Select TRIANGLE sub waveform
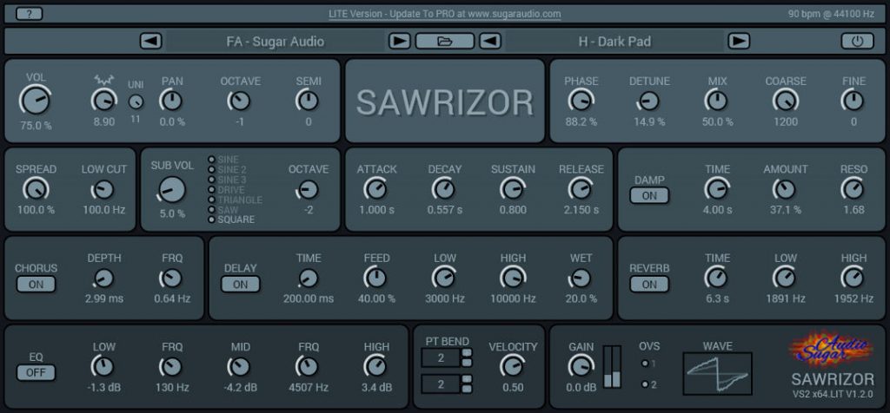This screenshot has width=890, height=413. [x=212, y=200]
